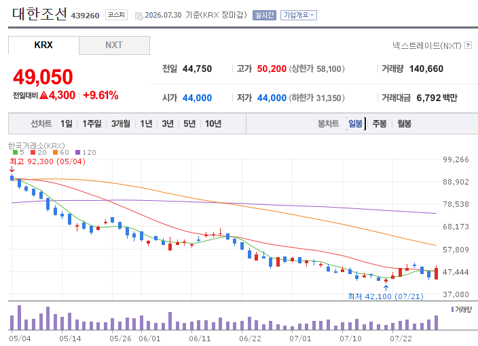The width and height of the screenshot is (478, 346).
Task: Click the last red candlestick on the chart
Action: pos(436,273)
